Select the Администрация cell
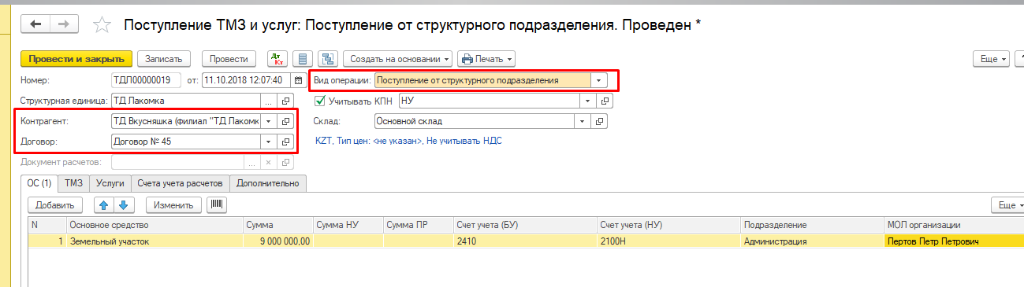 (812, 241)
